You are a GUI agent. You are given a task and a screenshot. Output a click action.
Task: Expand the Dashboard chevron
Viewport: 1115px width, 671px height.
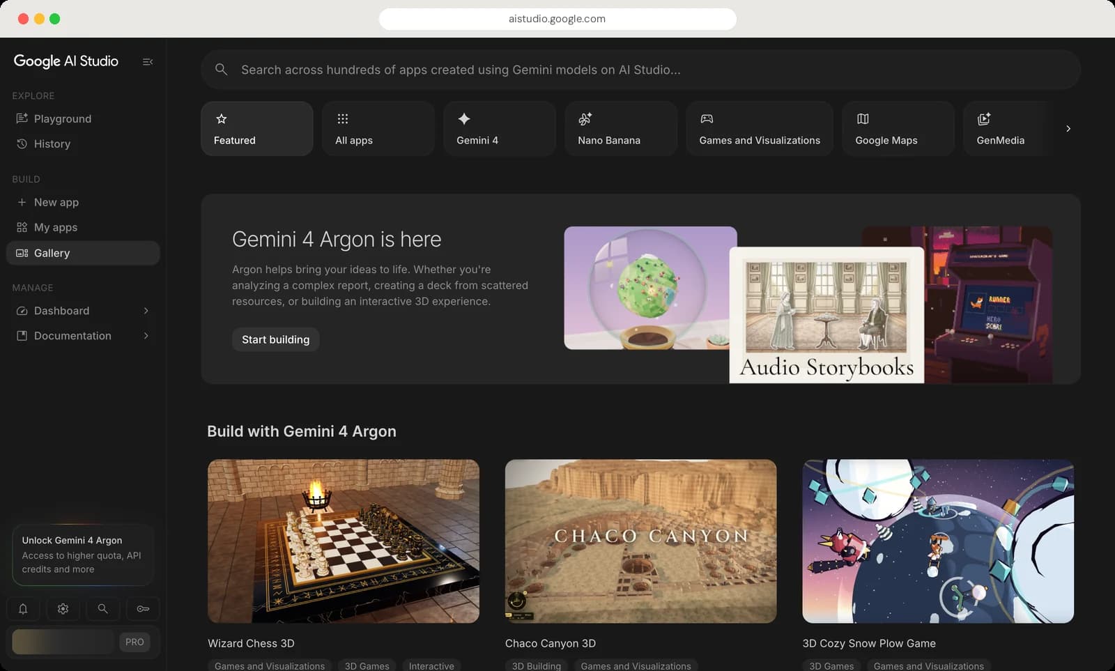(x=146, y=311)
